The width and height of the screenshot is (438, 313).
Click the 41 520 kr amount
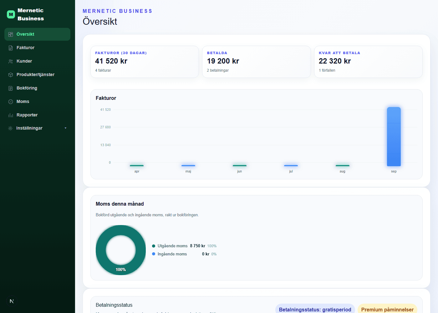[x=111, y=61]
